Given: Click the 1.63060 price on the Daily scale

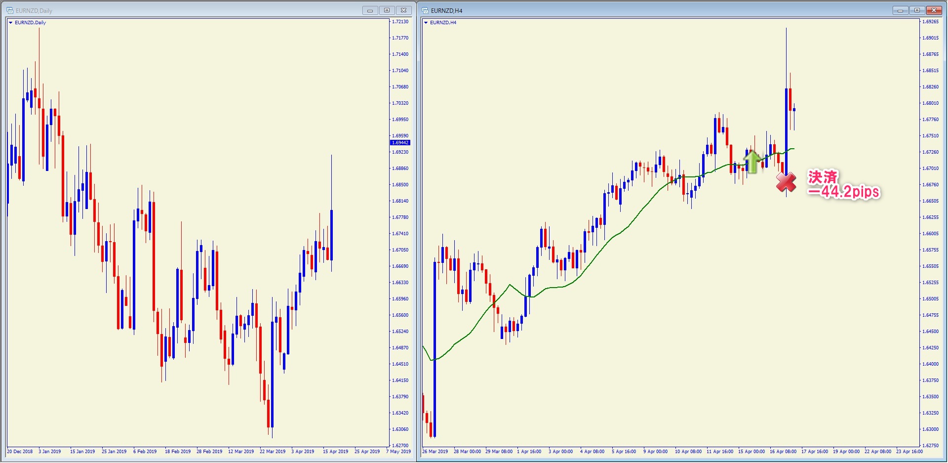Looking at the screenshot, I should [400, 429].
